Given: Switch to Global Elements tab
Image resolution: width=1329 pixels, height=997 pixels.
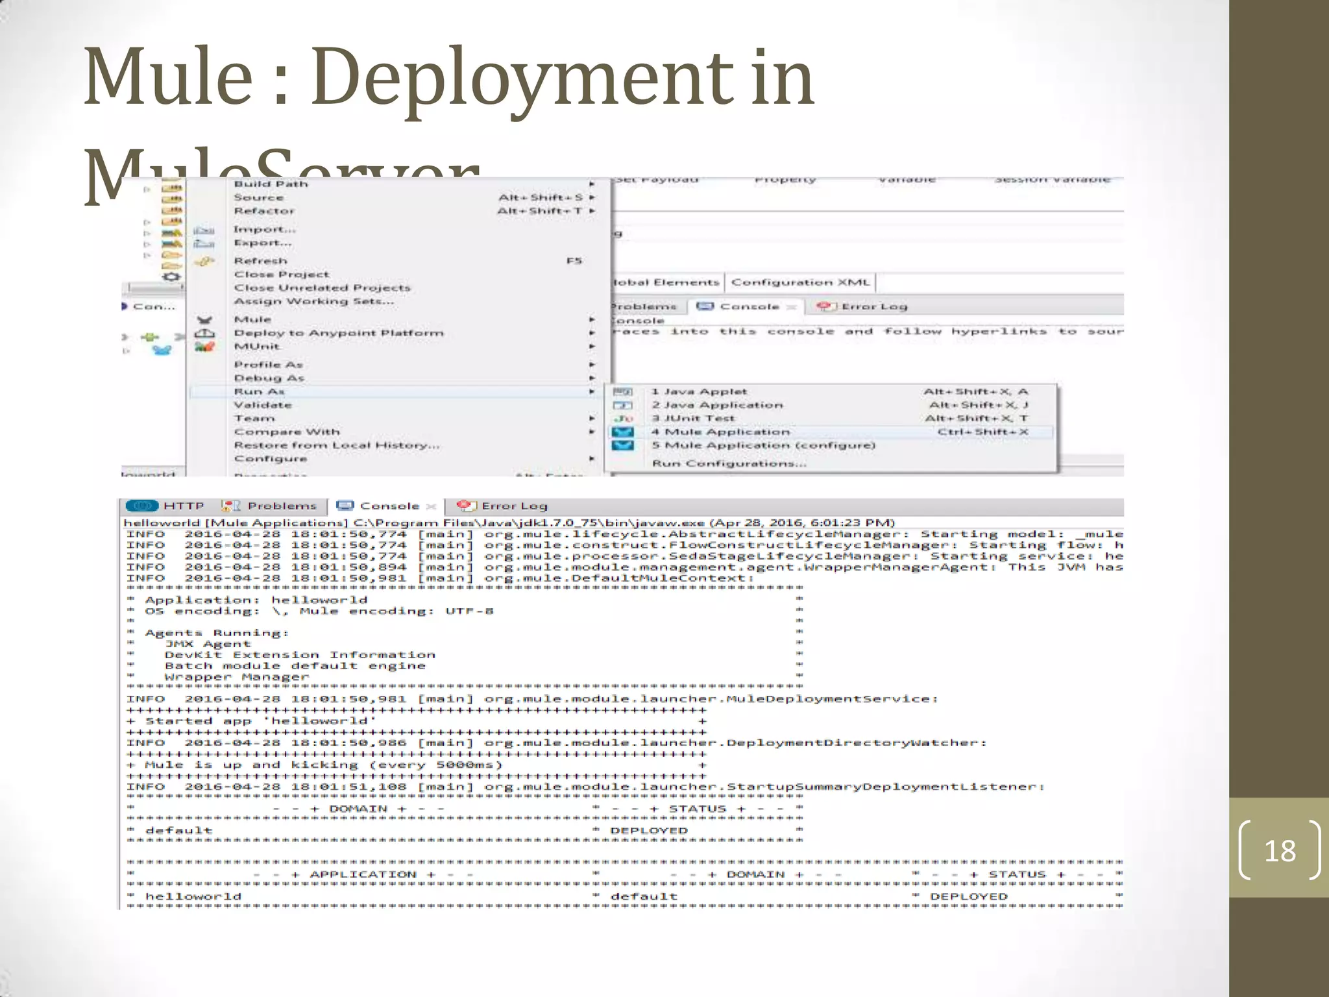Looking at the screenshot, I should coord(666,282).
